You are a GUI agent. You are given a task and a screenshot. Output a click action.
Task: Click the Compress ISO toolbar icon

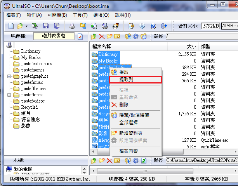[83, 26]
